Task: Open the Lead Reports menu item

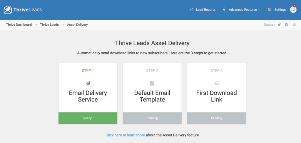Action: coord(205,10)
